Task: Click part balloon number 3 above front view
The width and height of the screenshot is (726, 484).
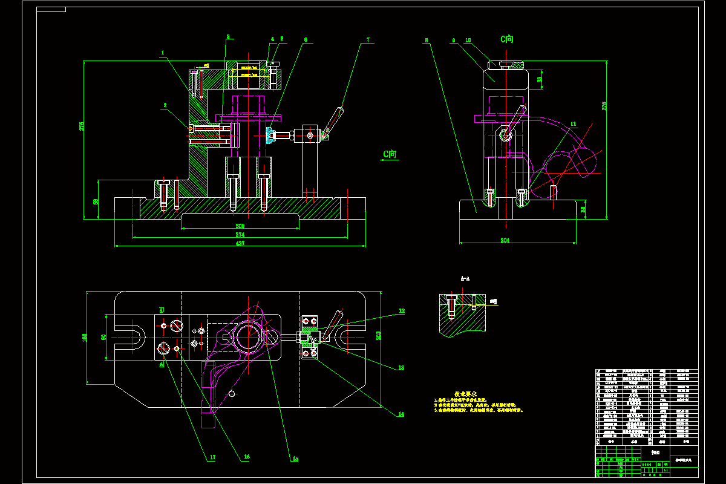Action: coord(227,37)
